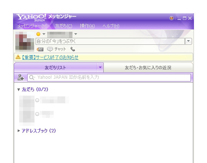Viewport: 207px width, 163px height.
Task: Close the Yahoo! Messenger window
Action: (x=190, y=18)
